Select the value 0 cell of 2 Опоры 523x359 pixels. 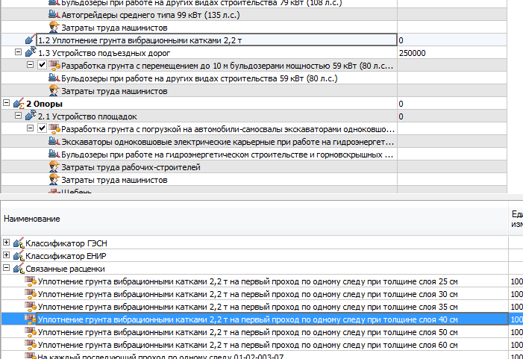point(452,104)
